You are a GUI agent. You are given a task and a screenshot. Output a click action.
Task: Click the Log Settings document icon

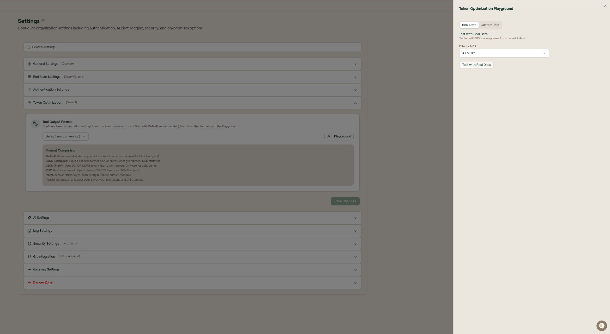click(x=29, y=231)
